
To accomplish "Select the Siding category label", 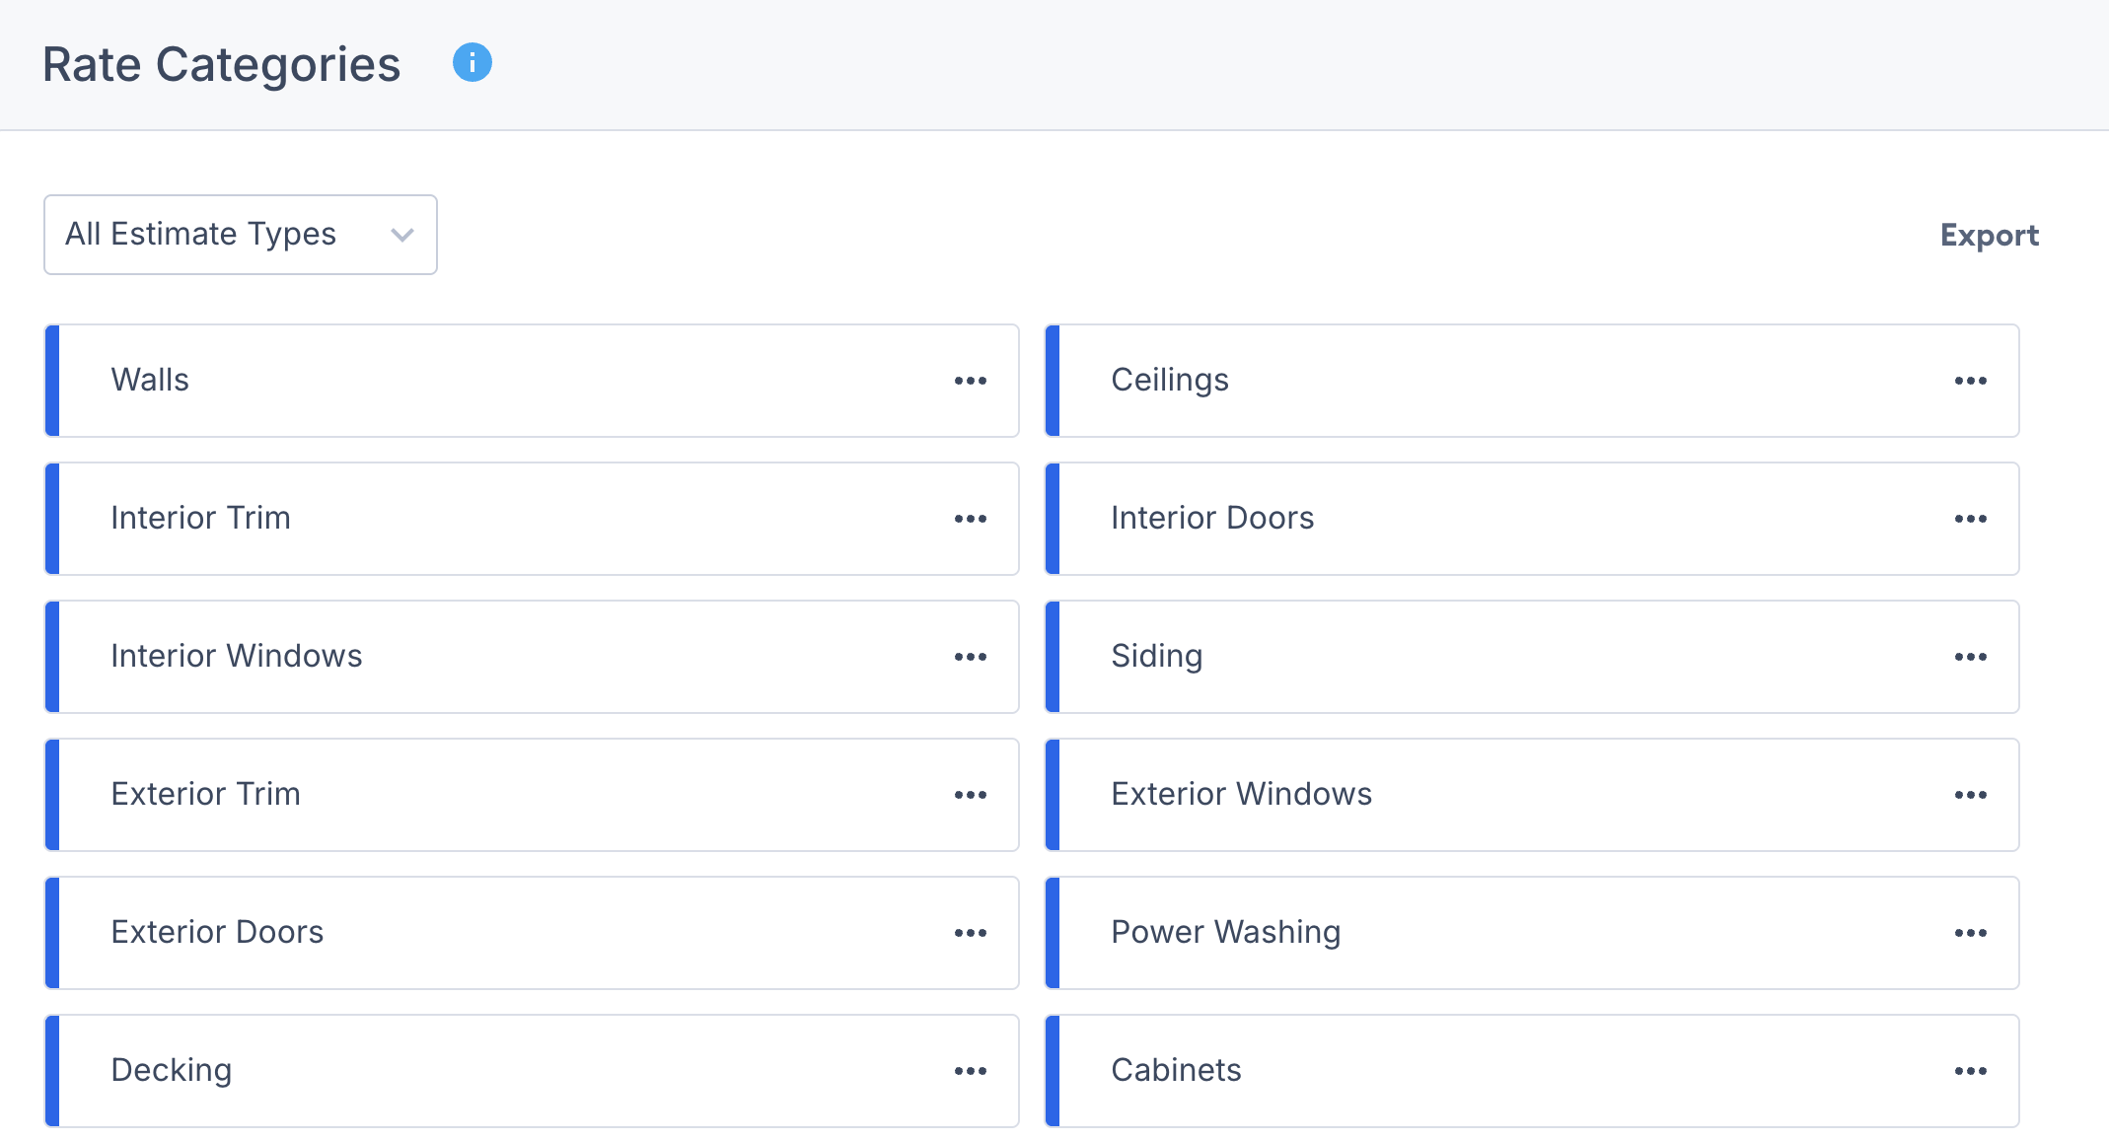I will coord(1157,657).
